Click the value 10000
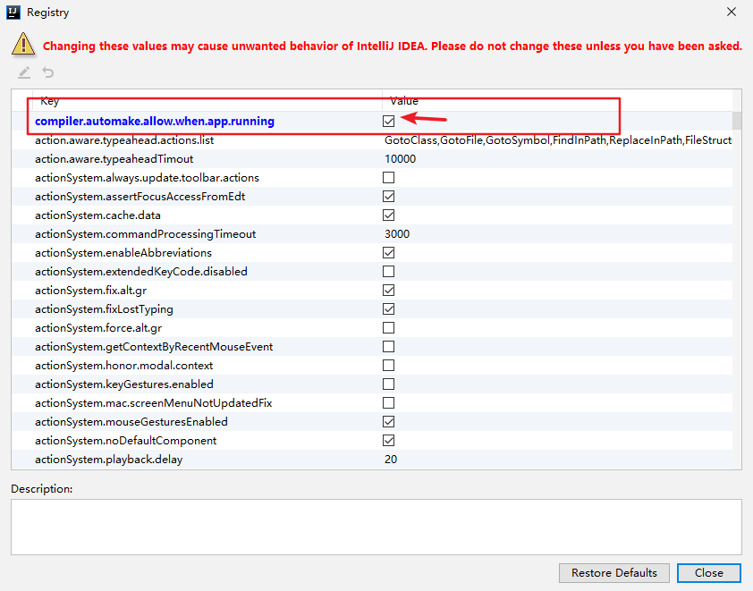 (400, 159)
